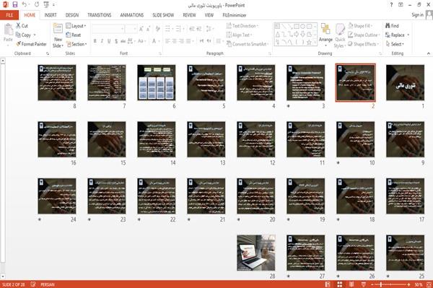
Task: Expand the Replace dropdown arrow
Action: [408, 35]
